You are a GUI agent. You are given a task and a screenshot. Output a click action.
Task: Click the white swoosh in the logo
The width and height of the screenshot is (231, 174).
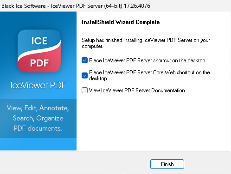(x=39, y=51)
